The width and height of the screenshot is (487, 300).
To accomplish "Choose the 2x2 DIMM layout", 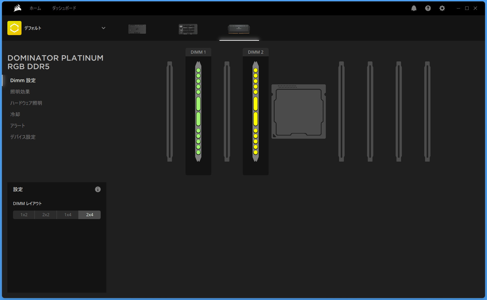I will coord(46,215).
